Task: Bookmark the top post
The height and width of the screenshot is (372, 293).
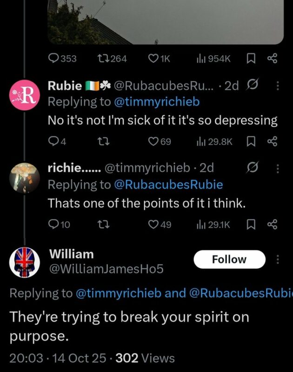Action: [x=251, y=58]
